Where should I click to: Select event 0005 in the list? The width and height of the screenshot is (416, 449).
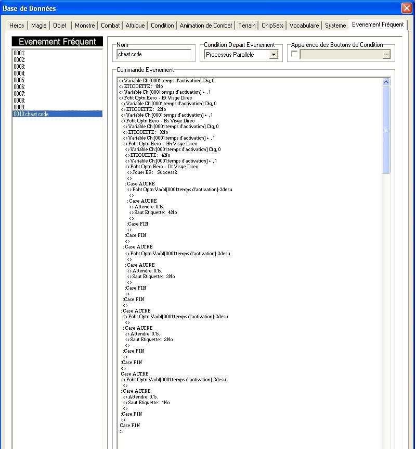tap(57, 80)
